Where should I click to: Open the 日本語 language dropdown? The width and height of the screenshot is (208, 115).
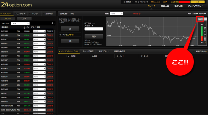128,2
